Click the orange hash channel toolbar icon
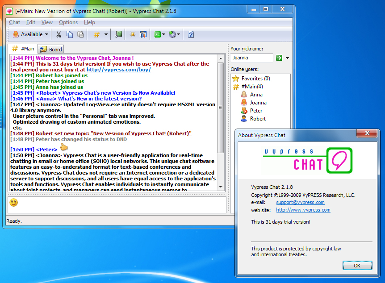Viewport: 385px width, 283px height. tap(96, 35)
